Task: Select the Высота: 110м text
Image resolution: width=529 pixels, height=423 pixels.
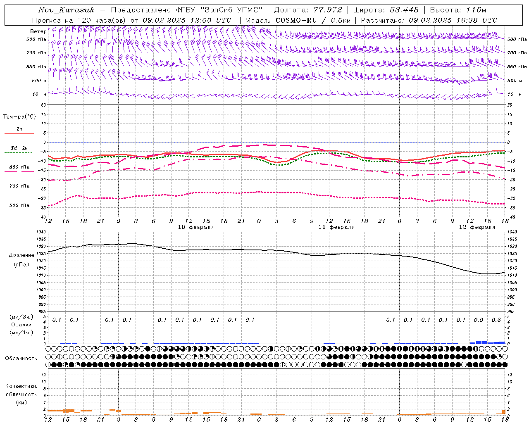Action: point(458,10)
